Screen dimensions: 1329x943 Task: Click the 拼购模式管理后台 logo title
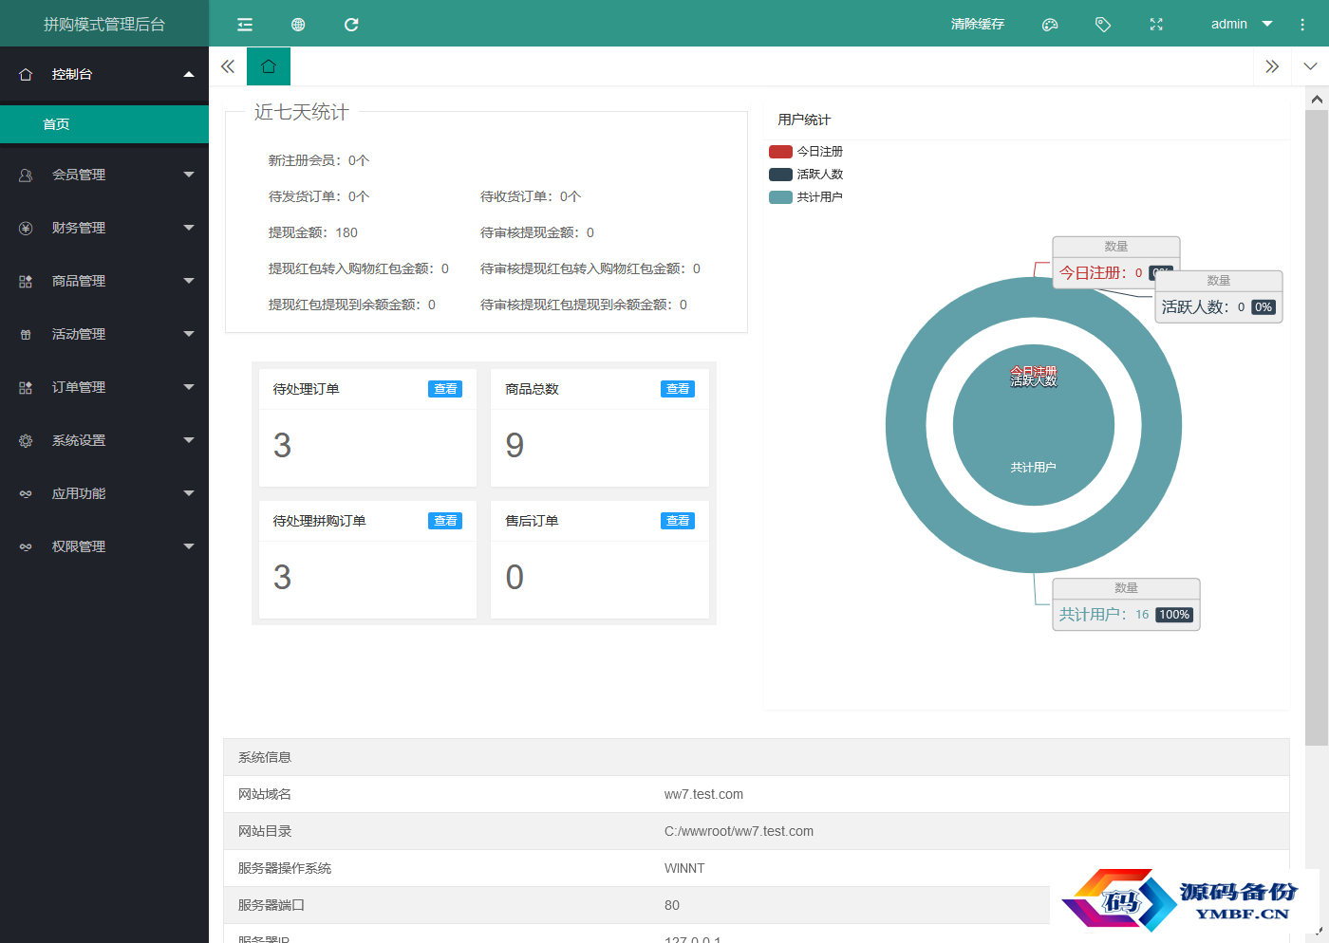pos(104,25)
